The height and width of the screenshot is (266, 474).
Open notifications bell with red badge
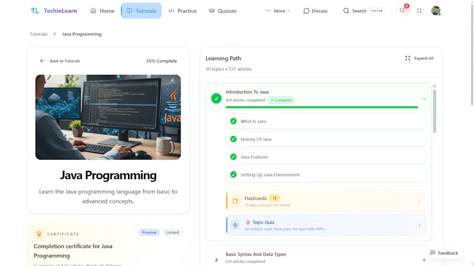click(402, 11)
